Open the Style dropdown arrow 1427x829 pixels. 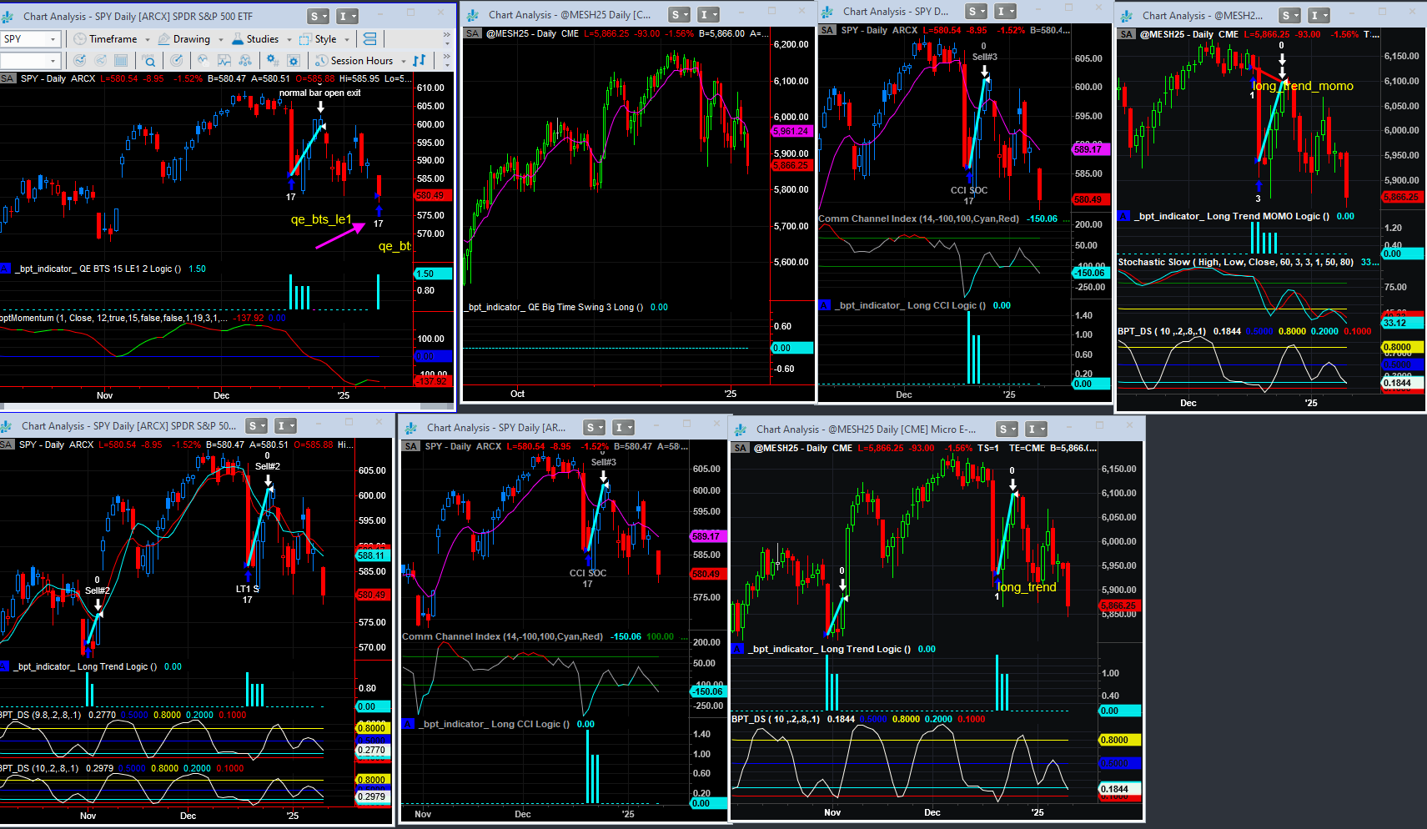point(346,39)
